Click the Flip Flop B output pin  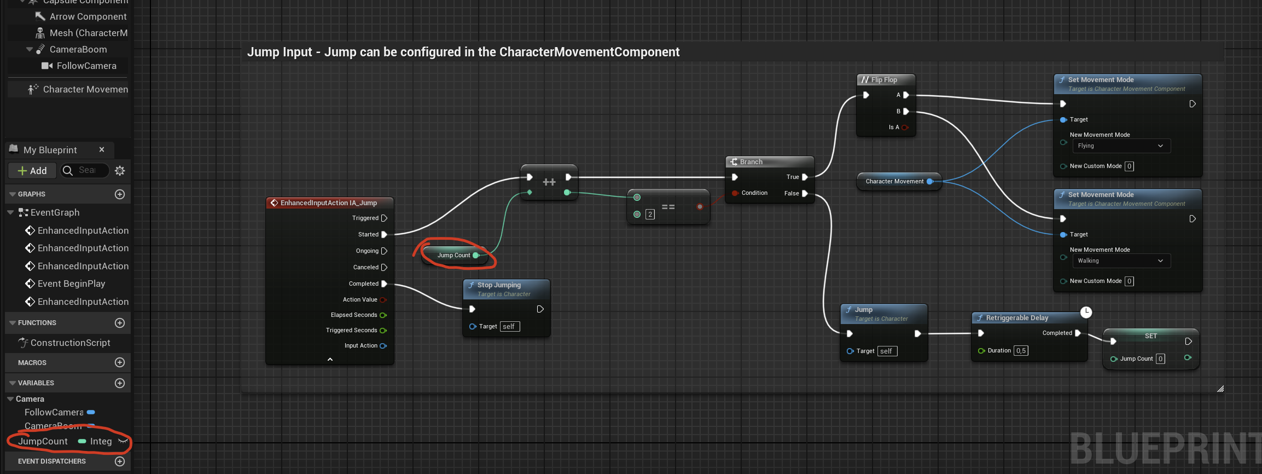pos(906,111)
